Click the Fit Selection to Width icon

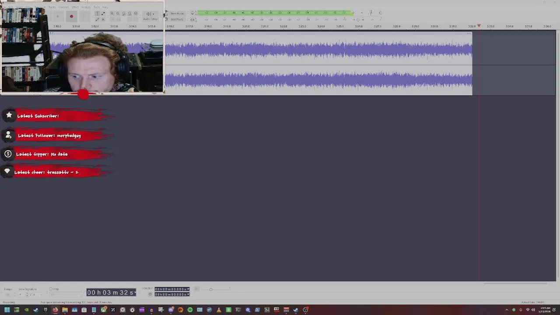[x=124, y=13]
